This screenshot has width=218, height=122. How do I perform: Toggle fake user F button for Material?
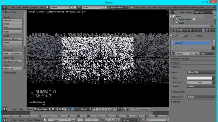(190, 54)
